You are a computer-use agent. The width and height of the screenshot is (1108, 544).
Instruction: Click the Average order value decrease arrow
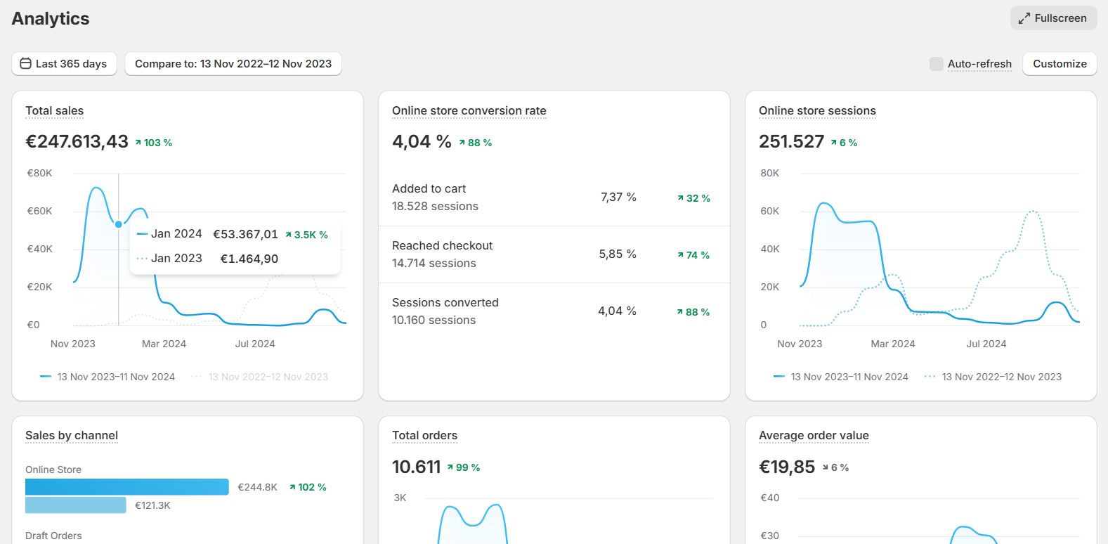[826, 467]
